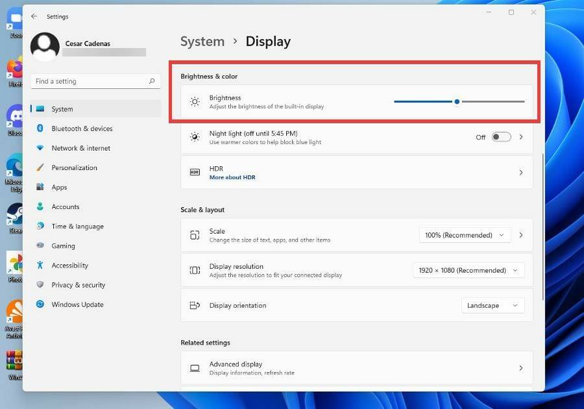584x409 pixels.
Task: Go back using the arrow button
Action: coord(32,16)
